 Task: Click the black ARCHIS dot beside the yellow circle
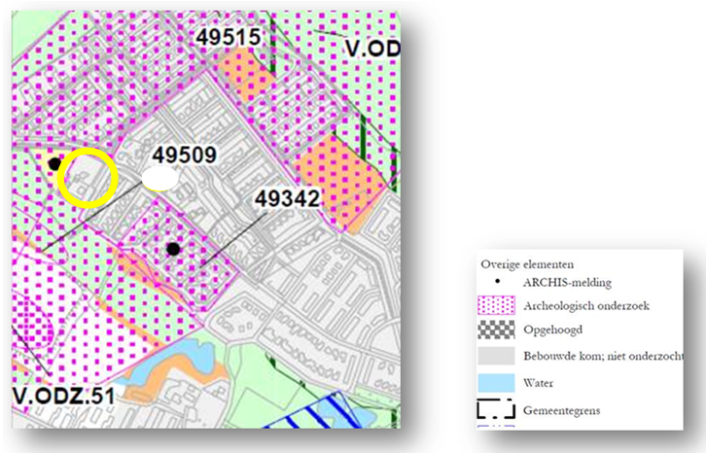point(54,164)
